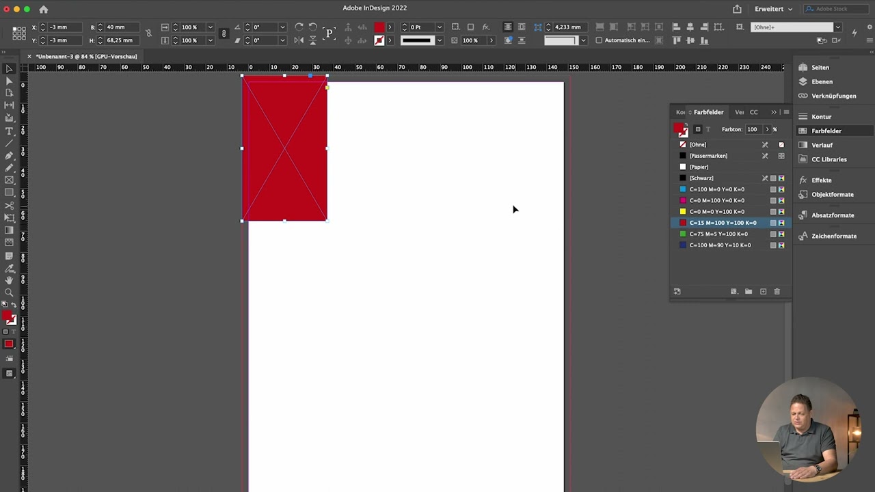Open the stroke weight dropdown
The height and width of the screenshot is (492, 875).
tap(439, 27)
